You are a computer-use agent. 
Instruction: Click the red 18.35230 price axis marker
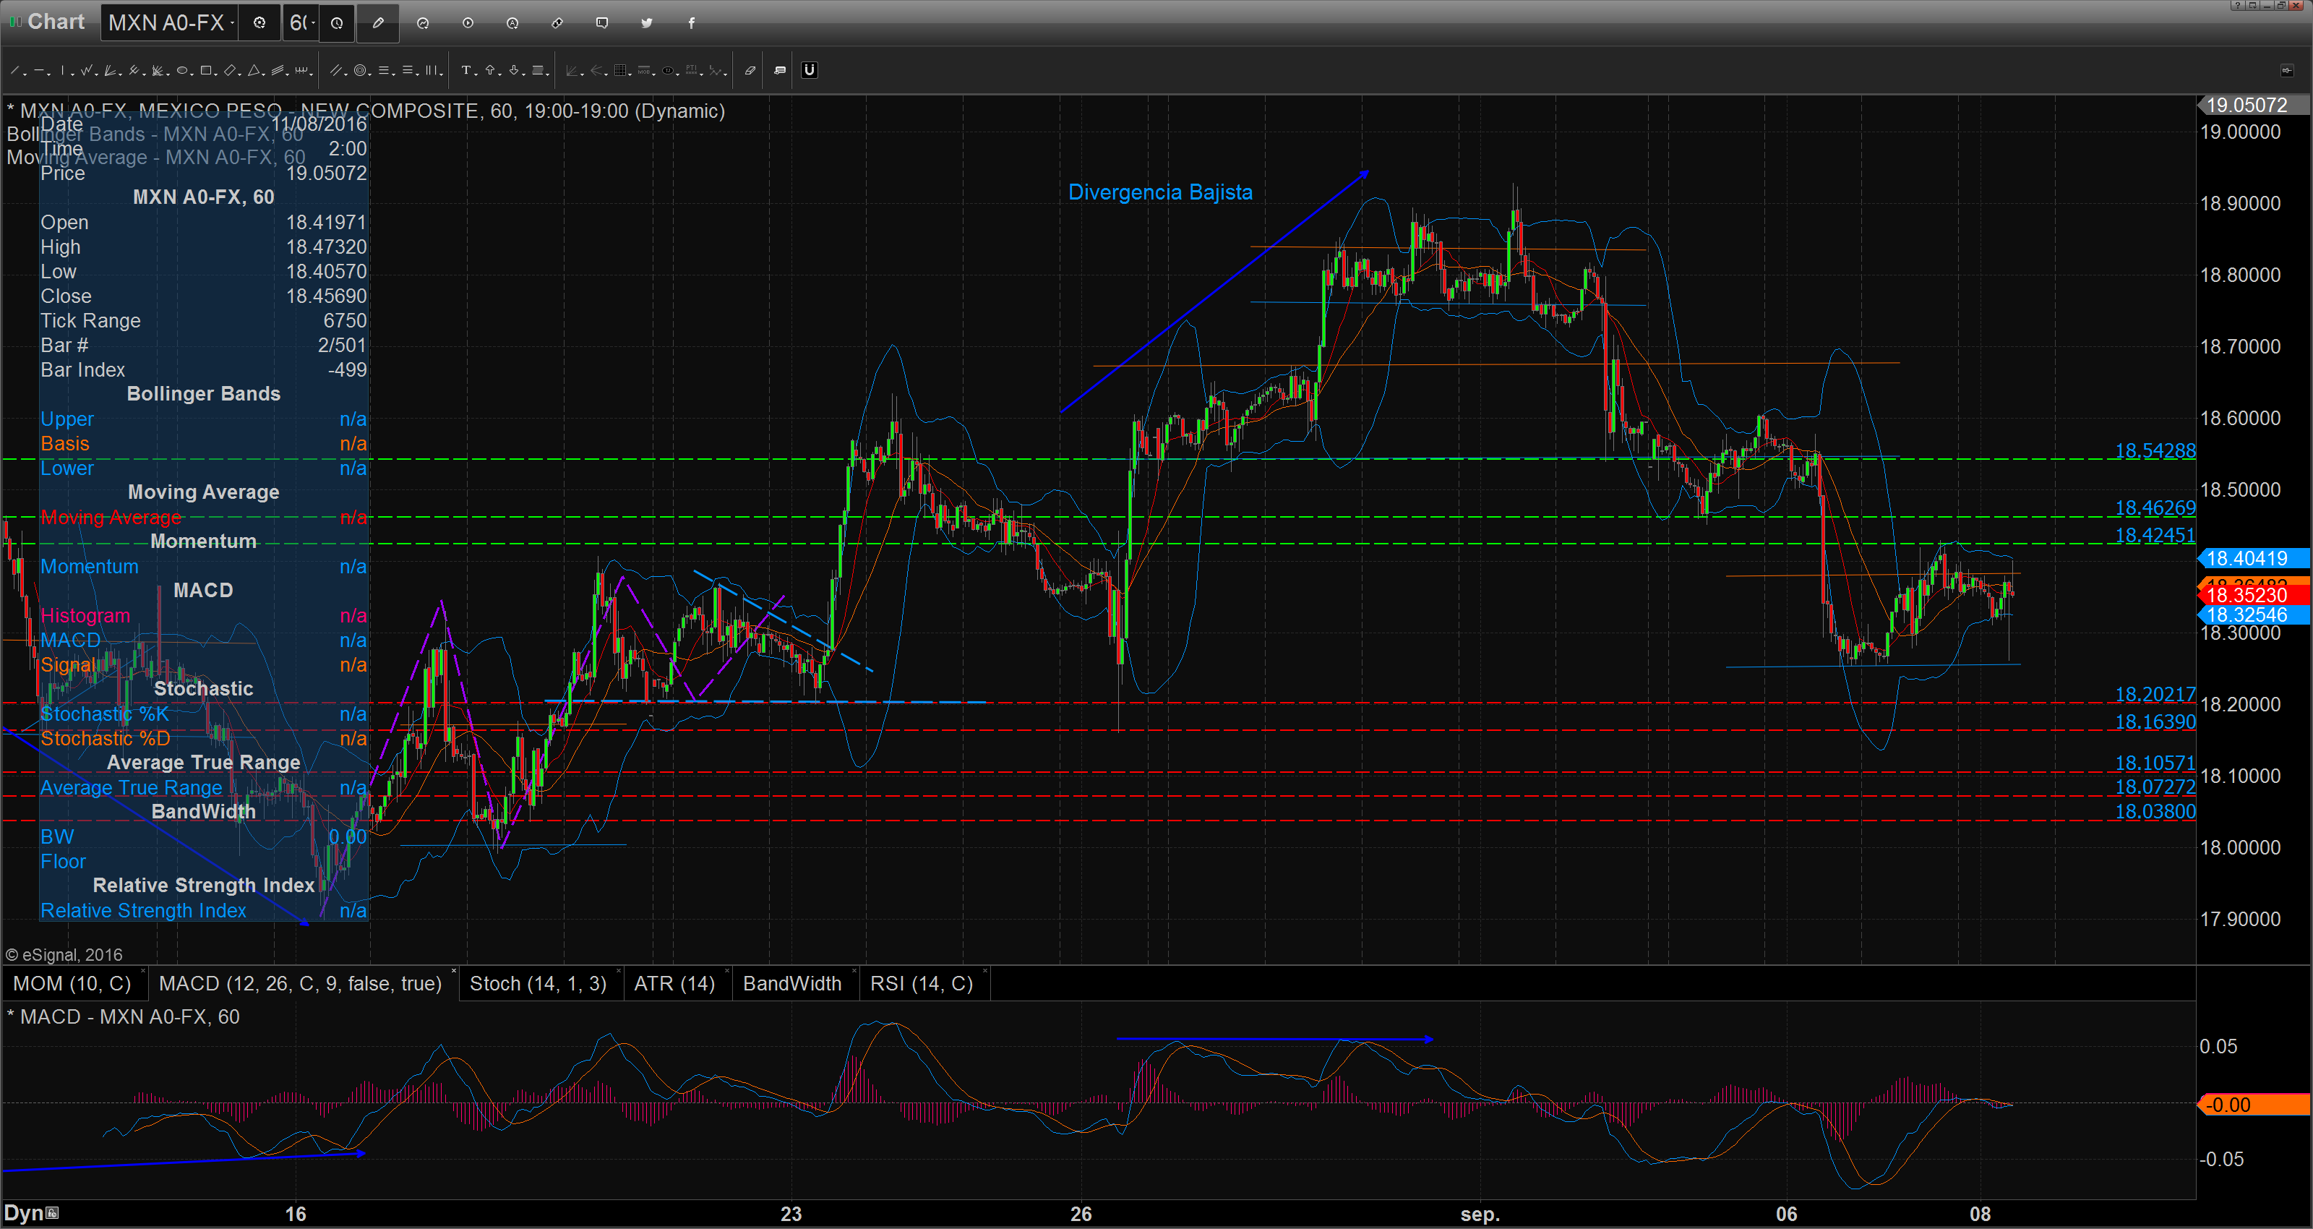[2254, 595]
